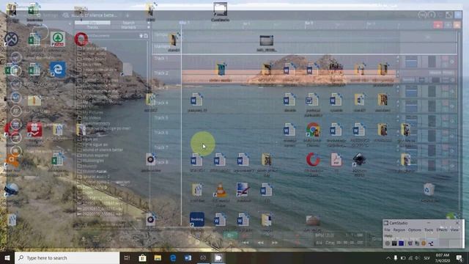Open Options menu in CamStudio window
This screenshot has height=264, width=469.
point(415,230)
